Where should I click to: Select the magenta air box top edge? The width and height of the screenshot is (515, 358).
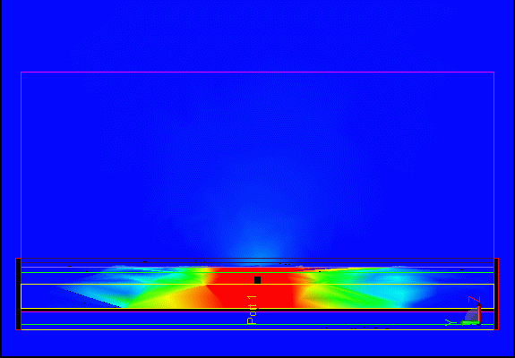pos(258,72)
